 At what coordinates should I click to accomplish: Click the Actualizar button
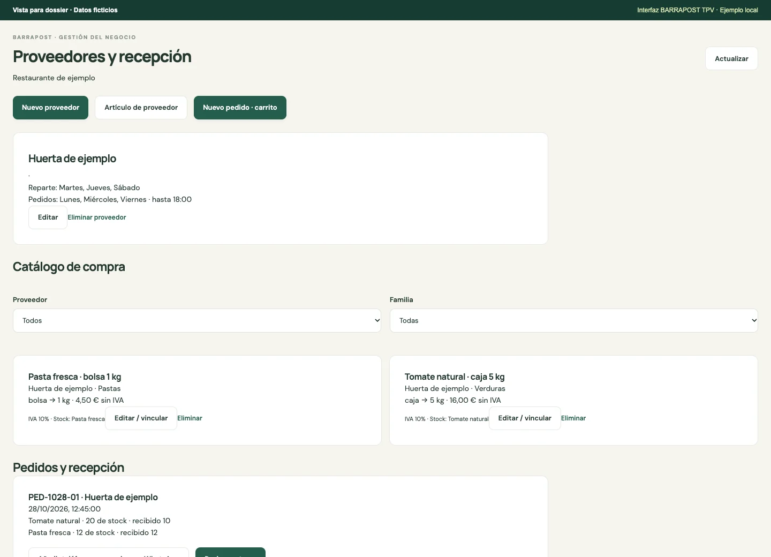coord(731,58)
